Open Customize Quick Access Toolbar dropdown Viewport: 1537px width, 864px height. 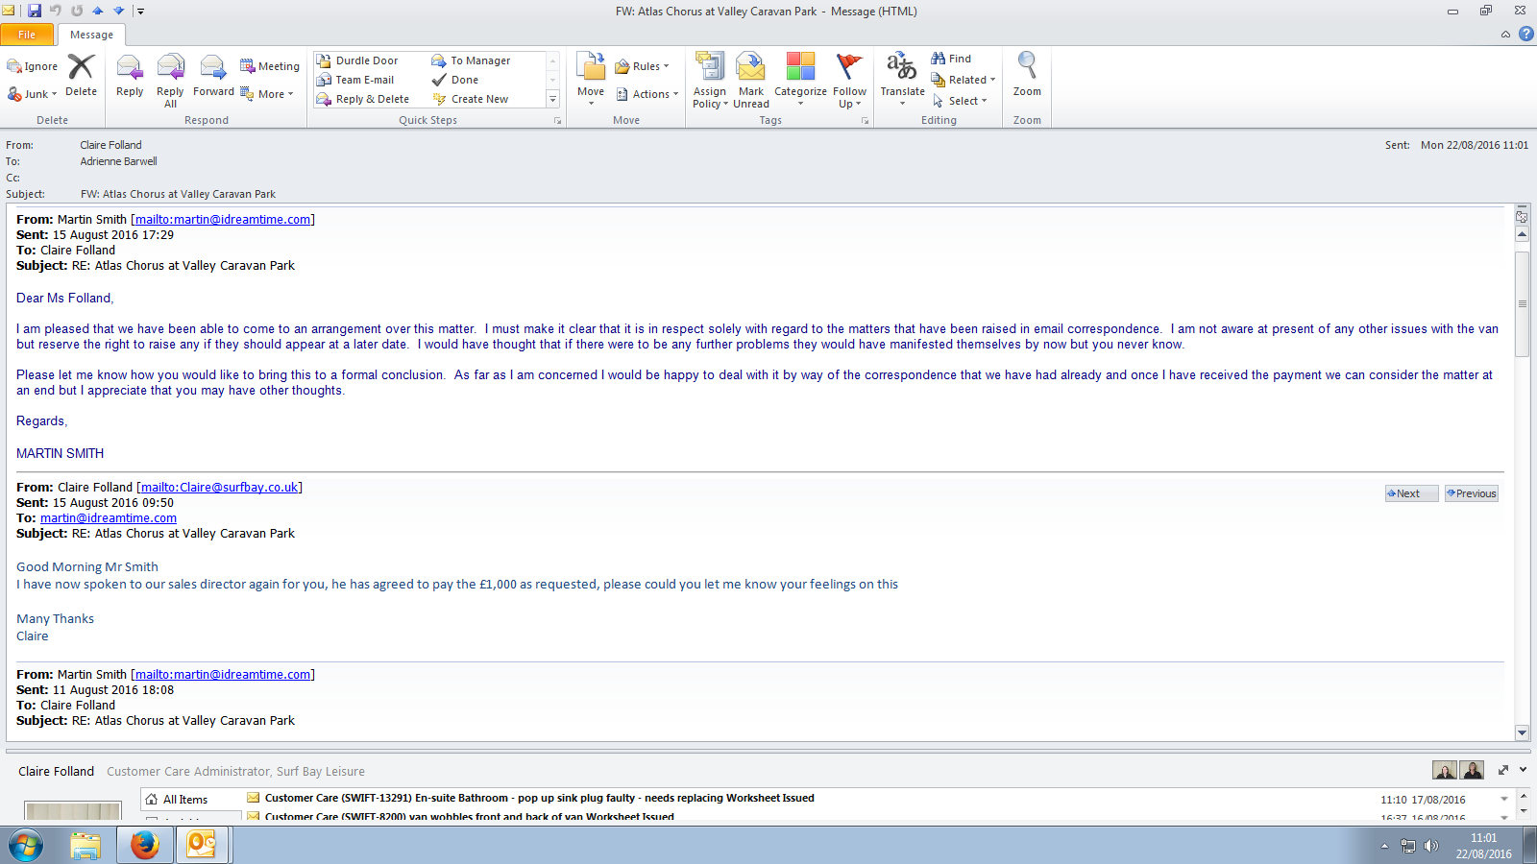coord(140,12)
